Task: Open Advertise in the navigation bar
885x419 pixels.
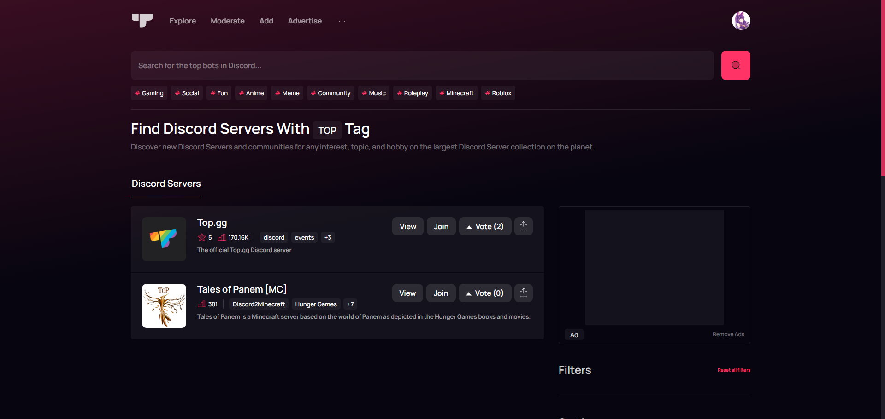Action: tap(305, 21)
